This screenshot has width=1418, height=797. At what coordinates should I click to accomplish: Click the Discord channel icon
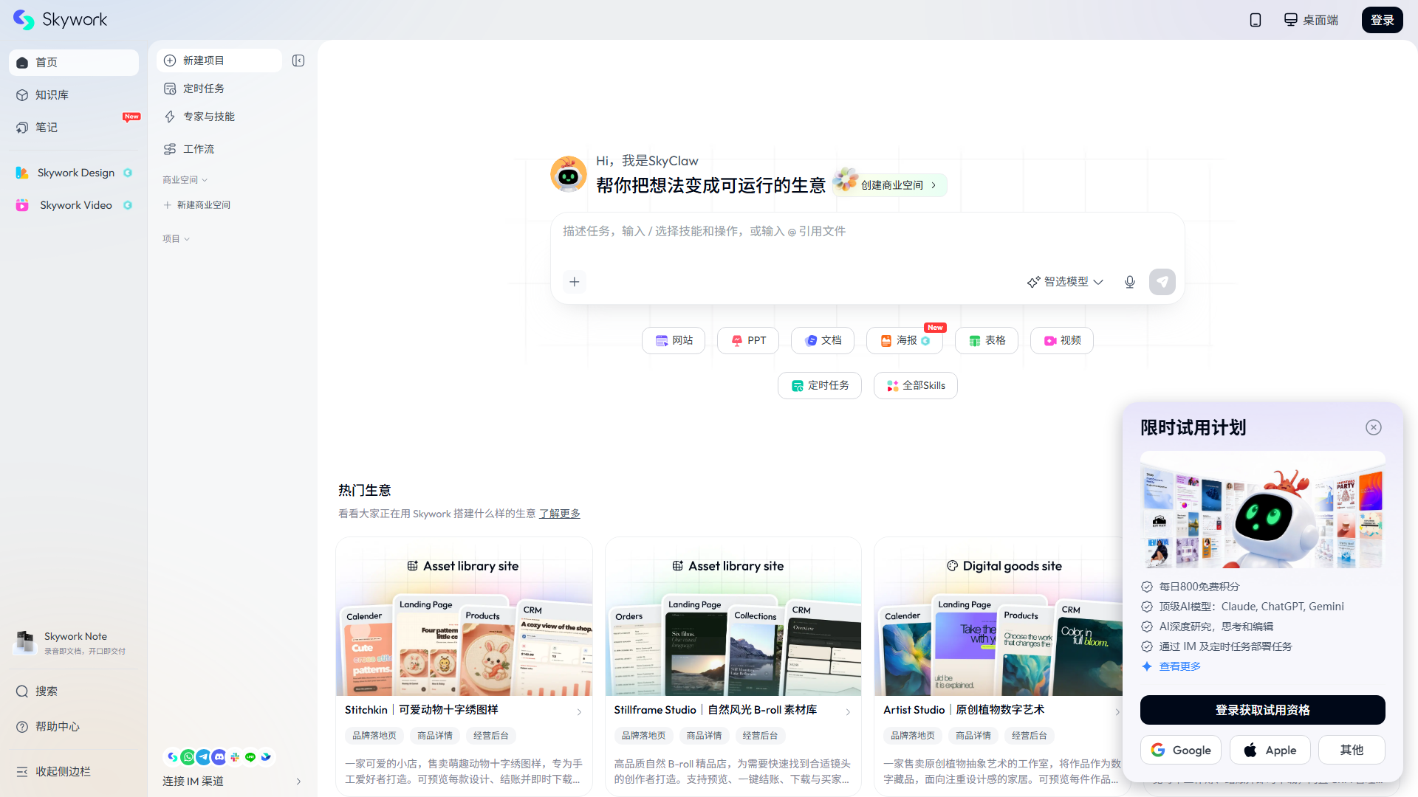coord(219,757)
